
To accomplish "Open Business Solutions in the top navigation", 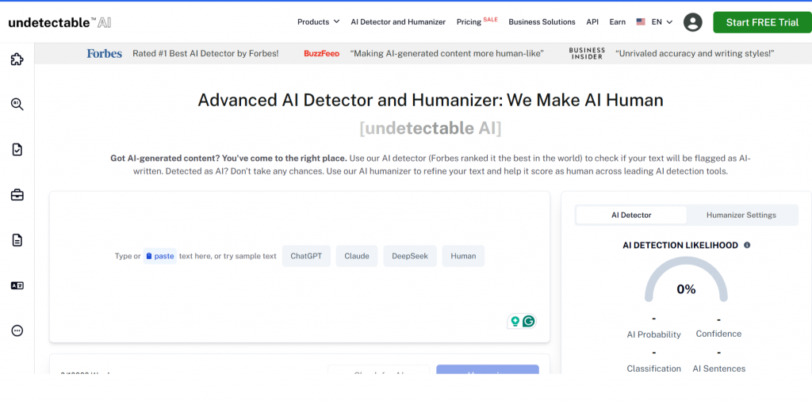I will pos(542,22).
